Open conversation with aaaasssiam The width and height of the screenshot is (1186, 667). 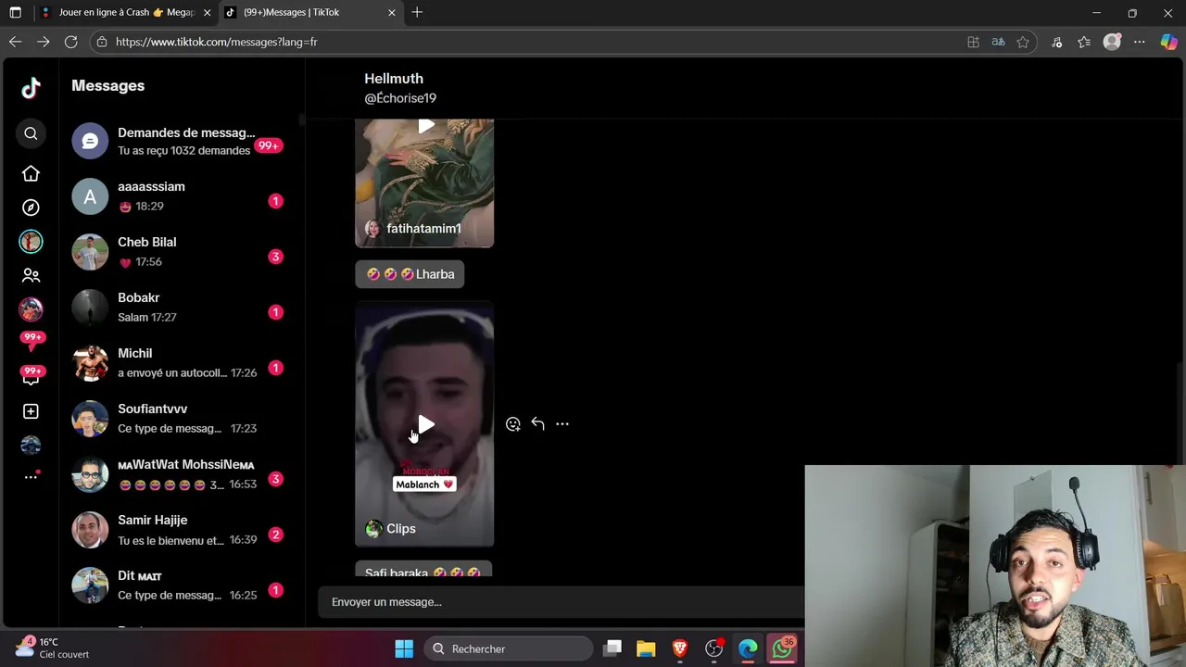[179, 196]
